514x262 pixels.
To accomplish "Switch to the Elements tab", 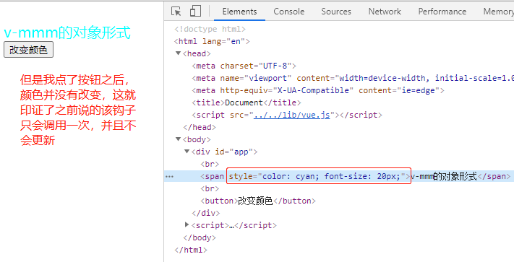I will pyautogui.click(x=239, y=12).
